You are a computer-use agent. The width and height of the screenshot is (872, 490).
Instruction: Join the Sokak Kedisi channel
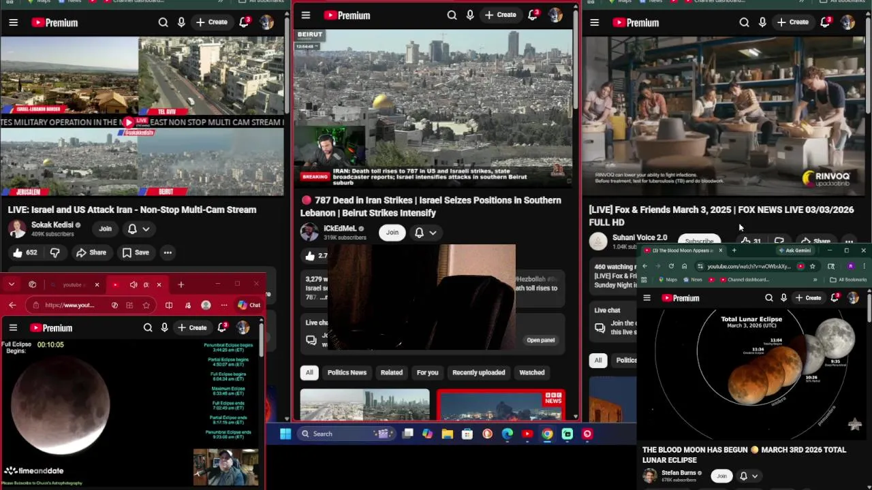click(x=105, y=229)
